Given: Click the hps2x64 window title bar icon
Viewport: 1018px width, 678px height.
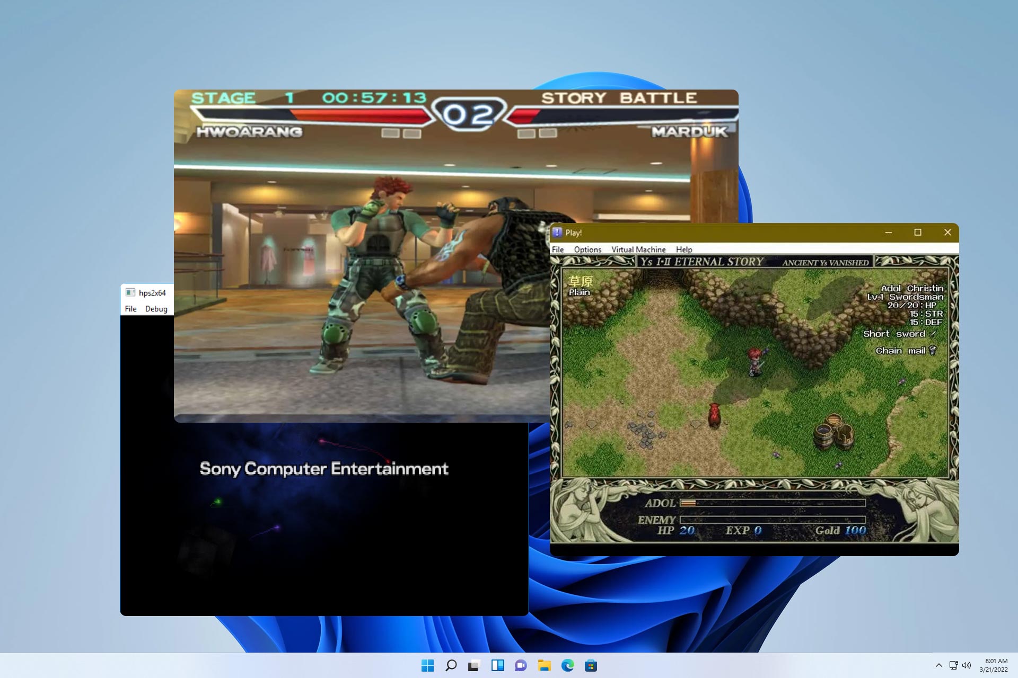Looking at the screenshot, I should click(x=130, y=292).
